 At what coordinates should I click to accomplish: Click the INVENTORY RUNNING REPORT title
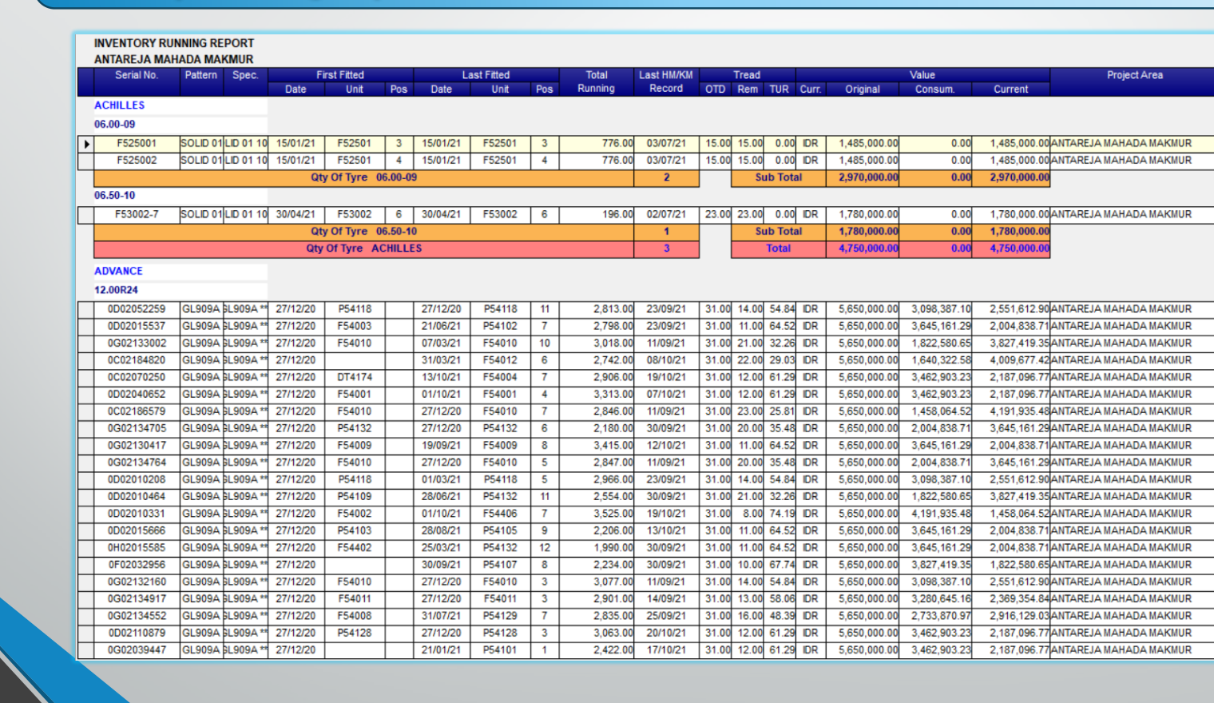[x=174, y=43]
